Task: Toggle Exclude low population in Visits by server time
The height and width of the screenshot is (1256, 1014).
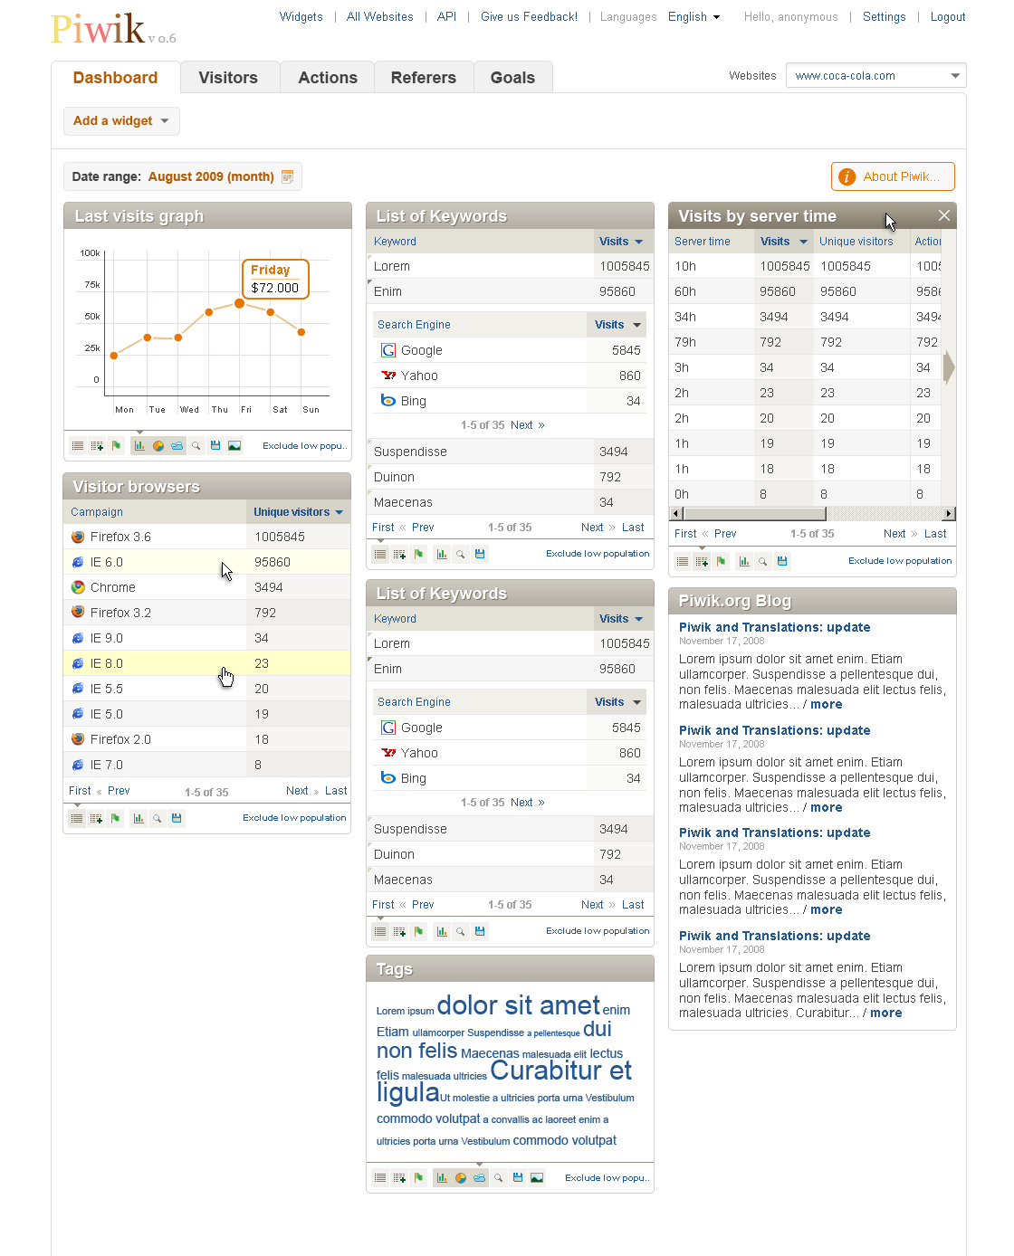Action: (900, 561)
